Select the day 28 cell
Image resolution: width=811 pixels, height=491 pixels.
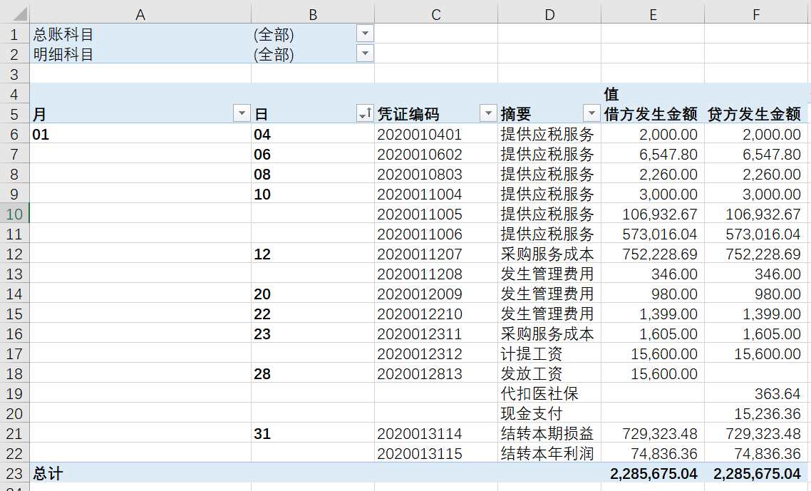[x=312, y=373]
